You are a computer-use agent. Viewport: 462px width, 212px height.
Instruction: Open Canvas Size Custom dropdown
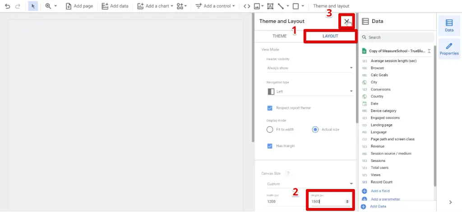click(x=310, y=184)
